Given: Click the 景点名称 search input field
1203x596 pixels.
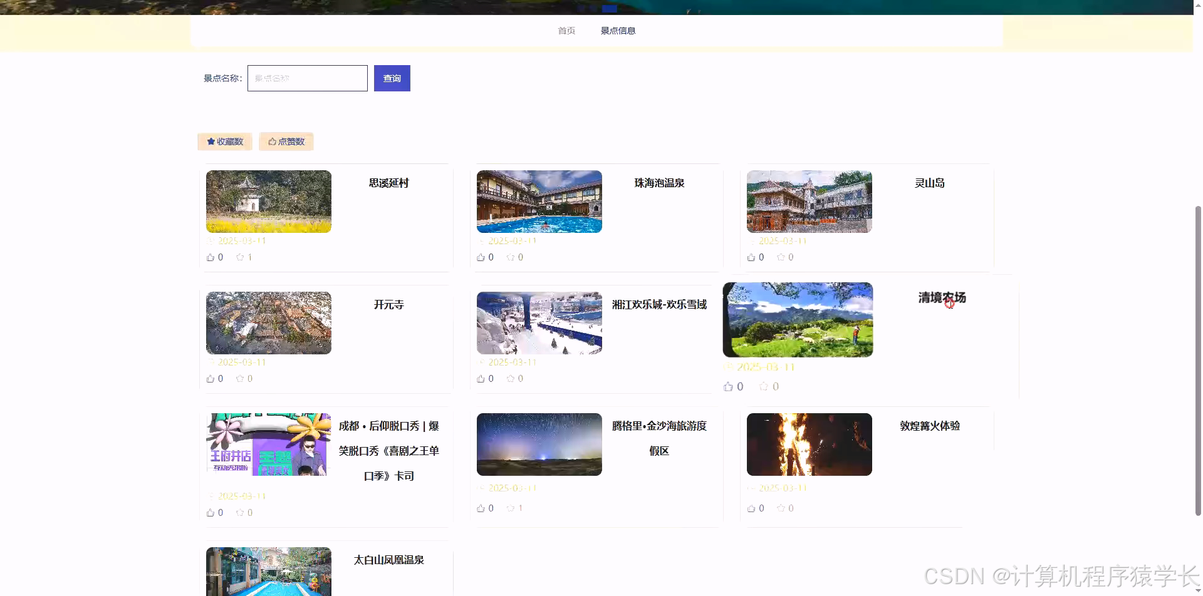Looking at the screenshot, I should 307,78.
